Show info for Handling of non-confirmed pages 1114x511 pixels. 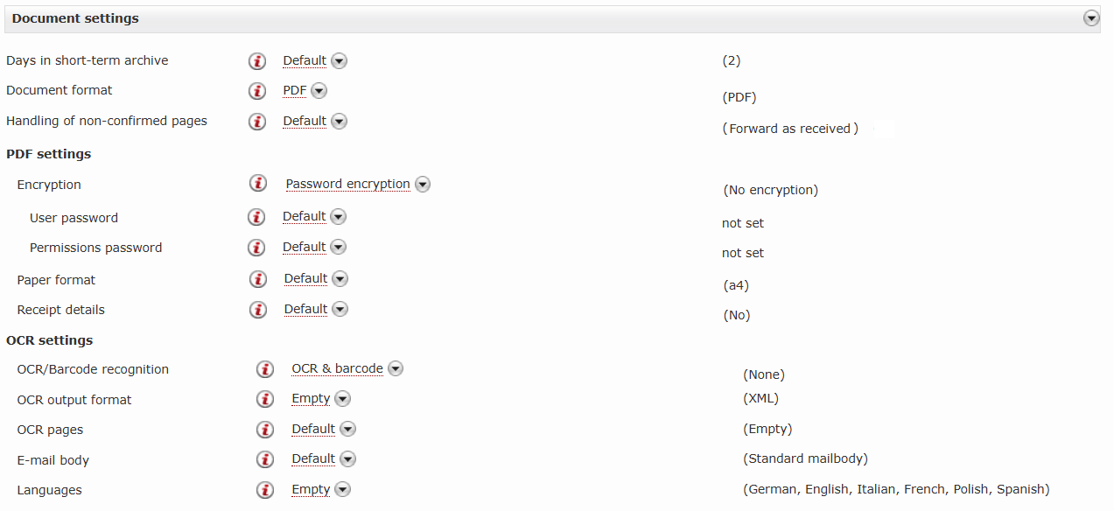pyautogui.click(x=257, y=122)
